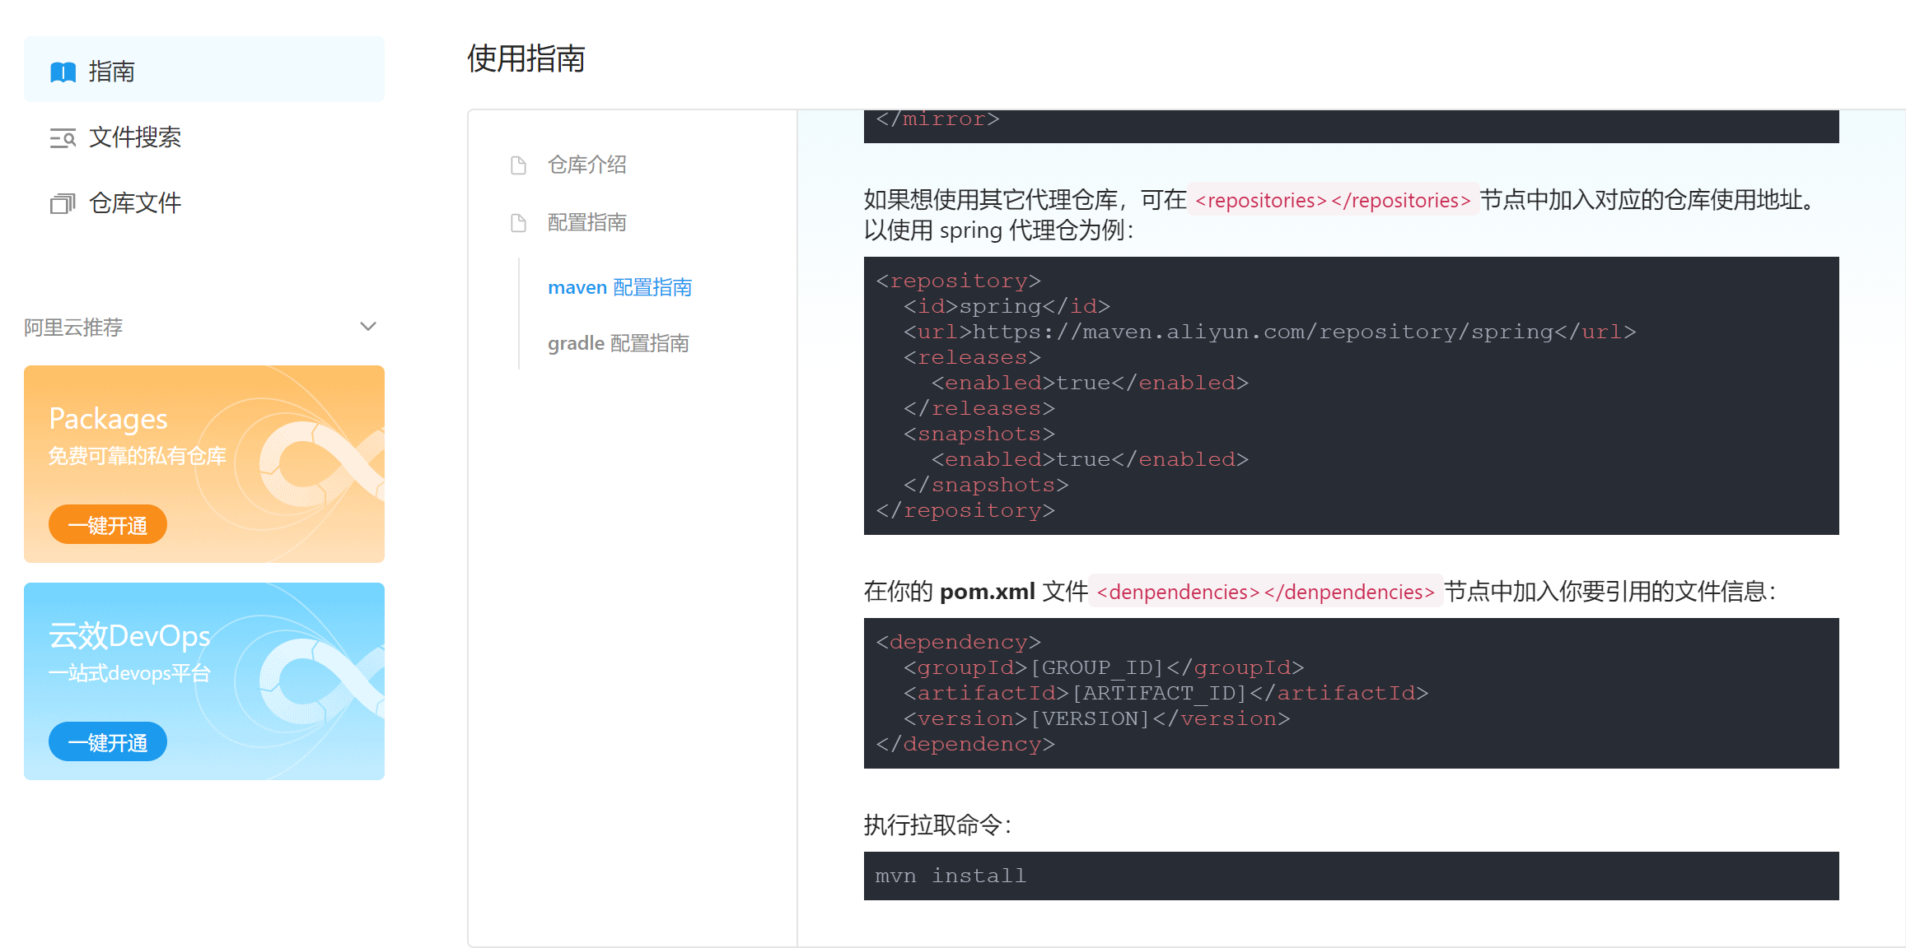
Task: Collapse the 阿里云推荐 section chevron
Action: pyautogui.click(x=368, y=327)
